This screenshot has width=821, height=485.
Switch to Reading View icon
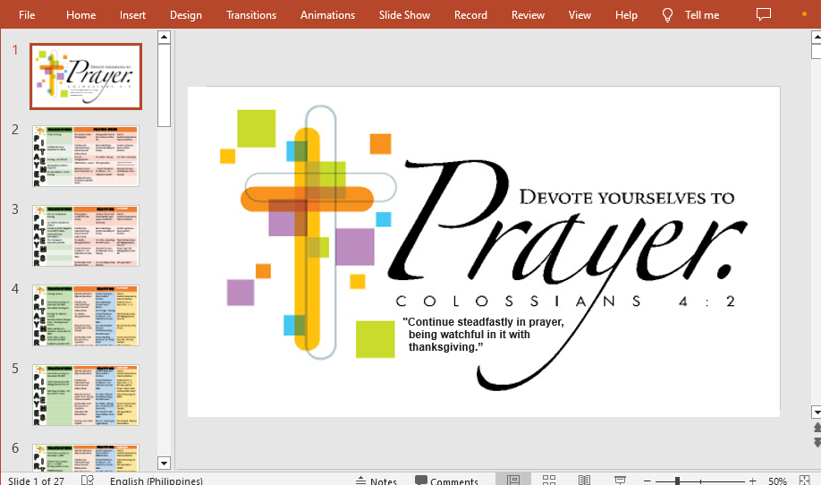[x=584, y=480]
